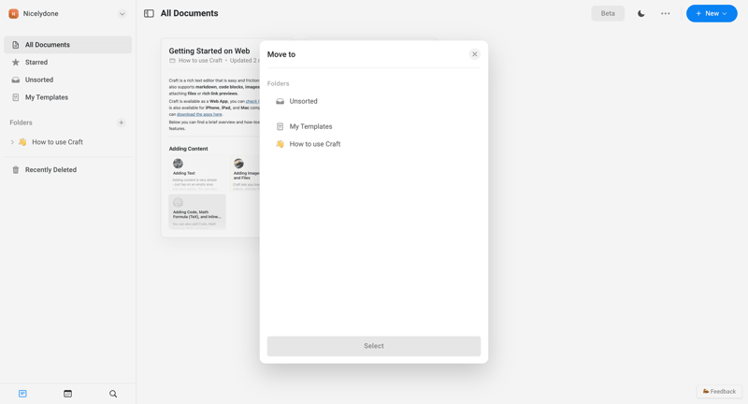
Task: Choose How to use Craft in Move to dialog
Action: click(x=373, y=144)
